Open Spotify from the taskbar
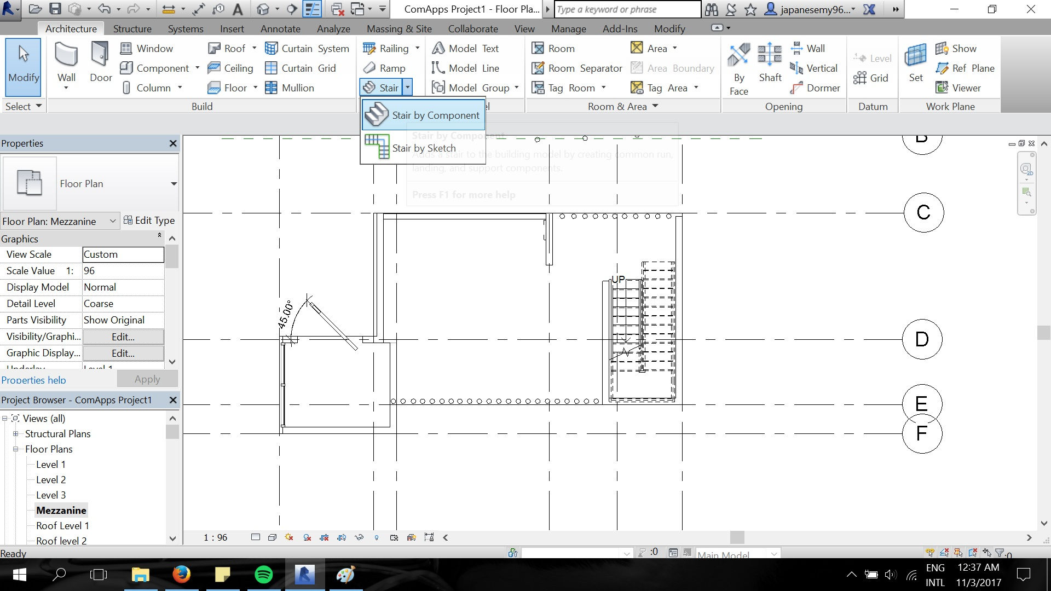The height and width of the screenshot is (591, 1051). click(x=264, y=575)
